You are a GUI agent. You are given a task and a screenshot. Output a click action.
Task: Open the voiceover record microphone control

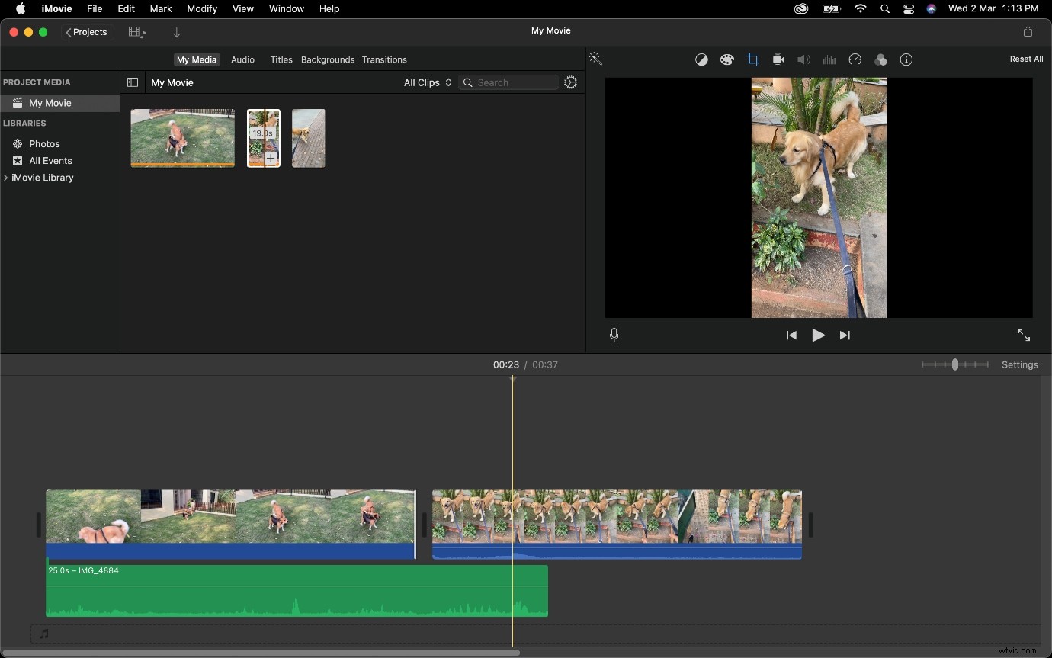click(x=614, y=335)
